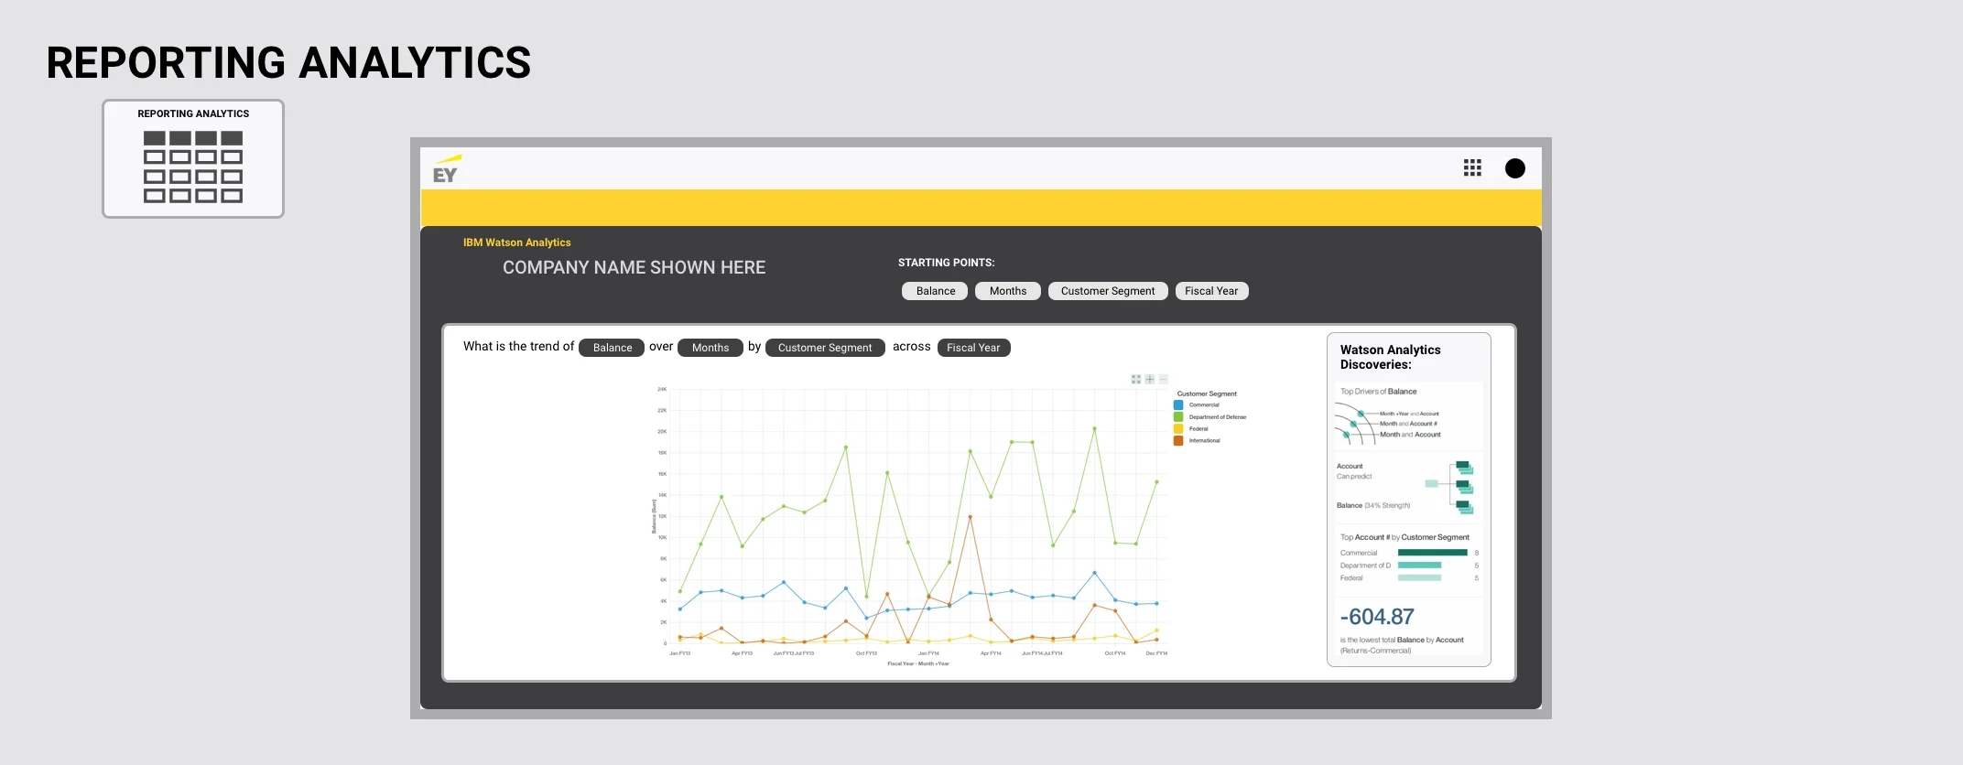Click the Top Drivers spiral diagram icon
The image size is (1963, 765).
[x=1356, y=424]
